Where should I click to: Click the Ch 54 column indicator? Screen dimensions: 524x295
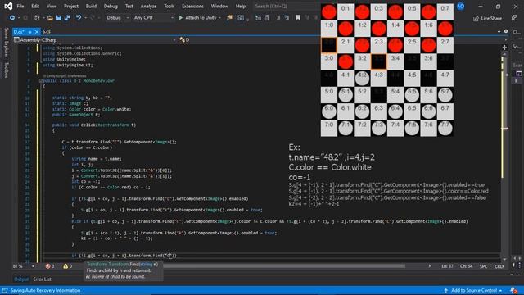pyautogui.click(x=466, y=266)
